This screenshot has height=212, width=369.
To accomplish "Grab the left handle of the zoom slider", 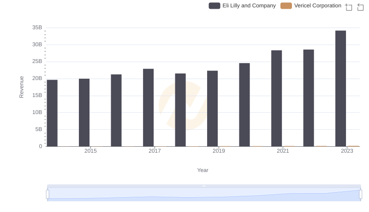I will pyautogui.click(x=48, y=195).
